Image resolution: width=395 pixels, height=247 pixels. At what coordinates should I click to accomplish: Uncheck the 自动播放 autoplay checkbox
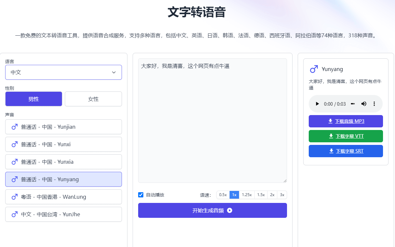pyautogui.click(x=140, y=194)
